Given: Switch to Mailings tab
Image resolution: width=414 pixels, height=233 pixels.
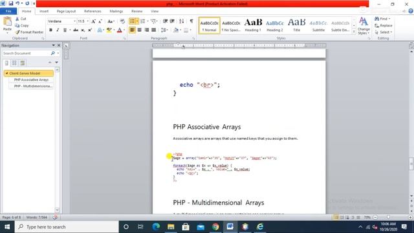Looking at the screenshot, I should [x=116, y=12].
